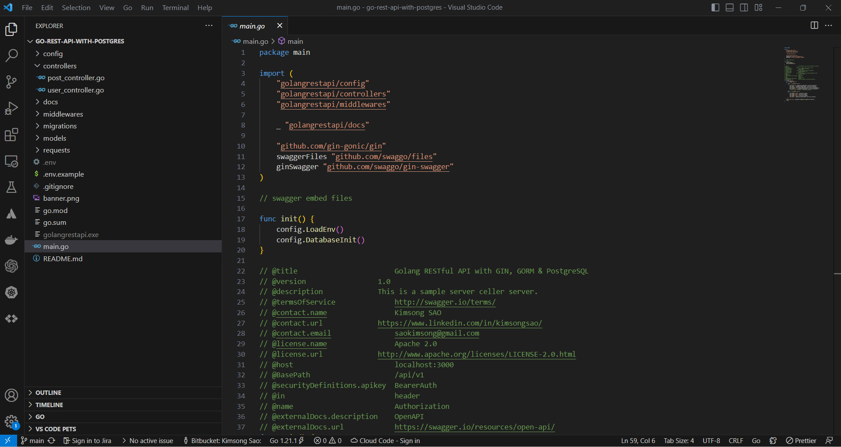Click the Split Editor Right icon
The height and width of the screenshot is (447, 841).
pyautogui.click(x=814, y=25)
